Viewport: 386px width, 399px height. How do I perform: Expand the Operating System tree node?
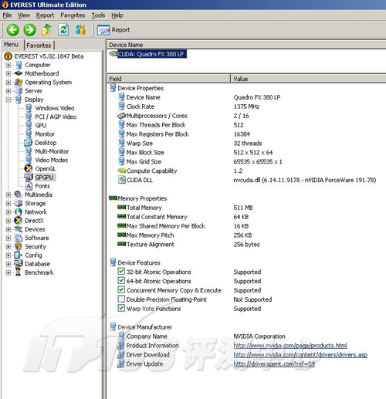tap(8, 83)
